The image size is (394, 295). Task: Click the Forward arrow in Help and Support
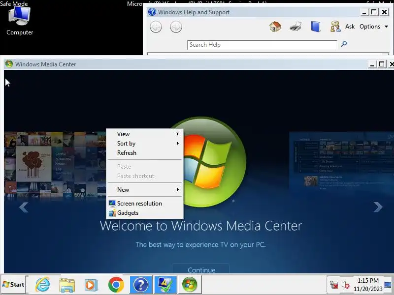(176, 27)
